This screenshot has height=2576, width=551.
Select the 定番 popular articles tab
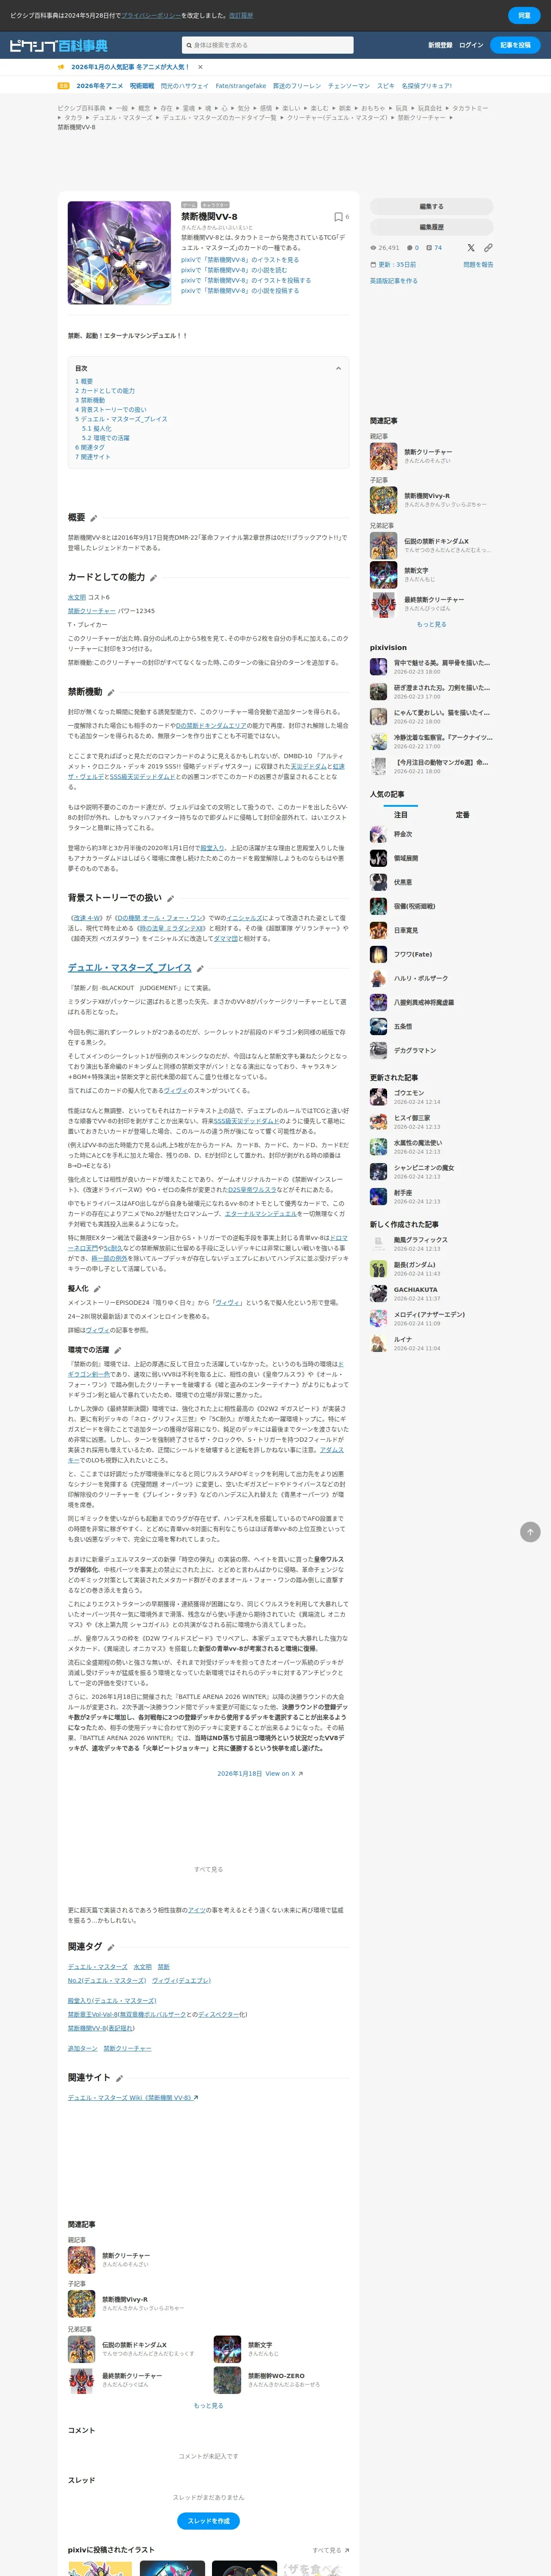click(462, 815)
